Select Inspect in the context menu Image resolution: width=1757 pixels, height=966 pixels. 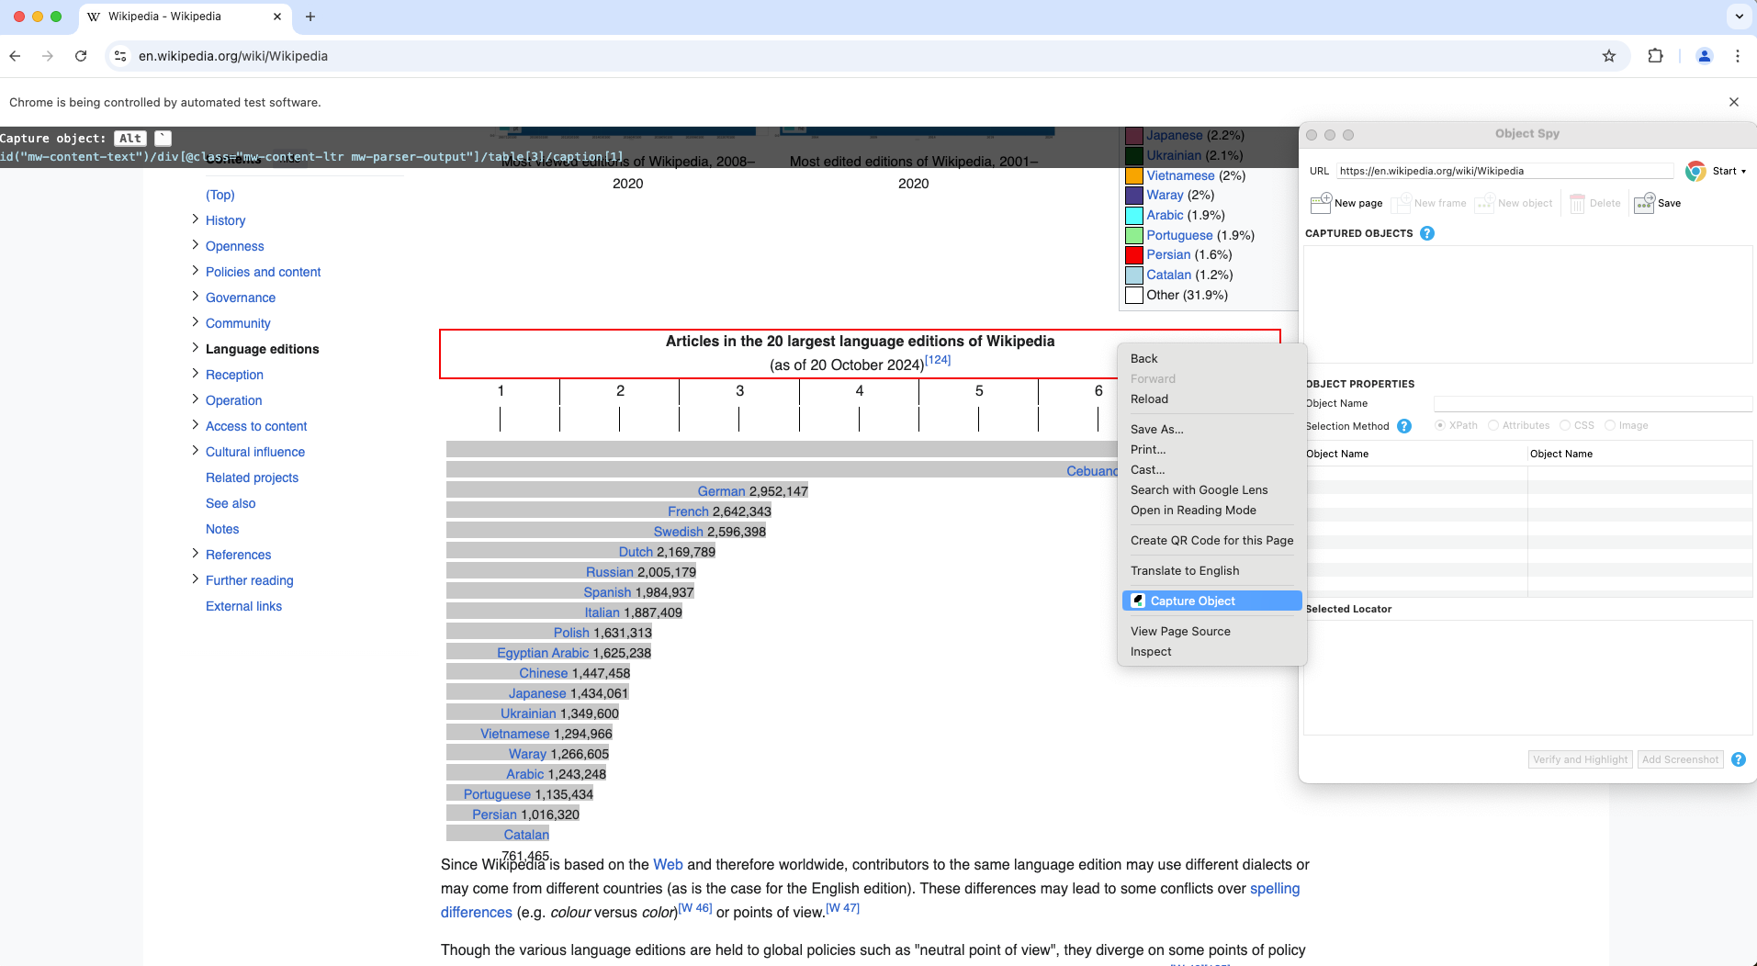point(1211,651)
